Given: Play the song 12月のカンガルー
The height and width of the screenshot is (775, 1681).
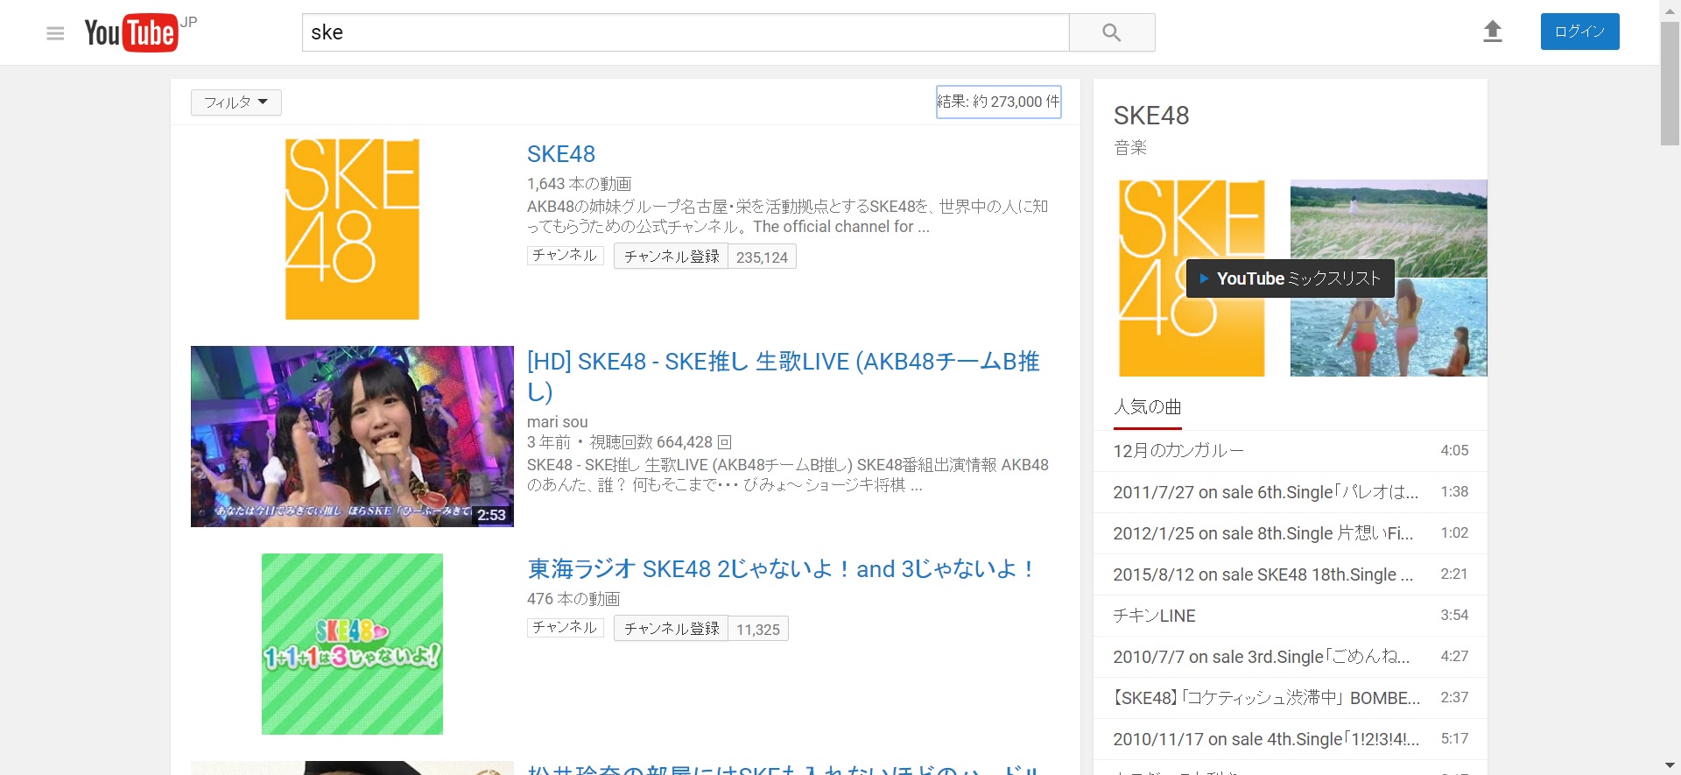Looking at the screenshot, I should coord(1291,451).
